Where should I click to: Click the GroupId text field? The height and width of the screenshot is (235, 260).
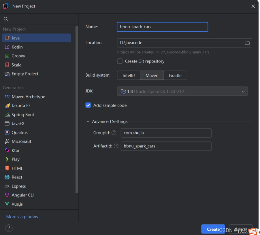166,133
